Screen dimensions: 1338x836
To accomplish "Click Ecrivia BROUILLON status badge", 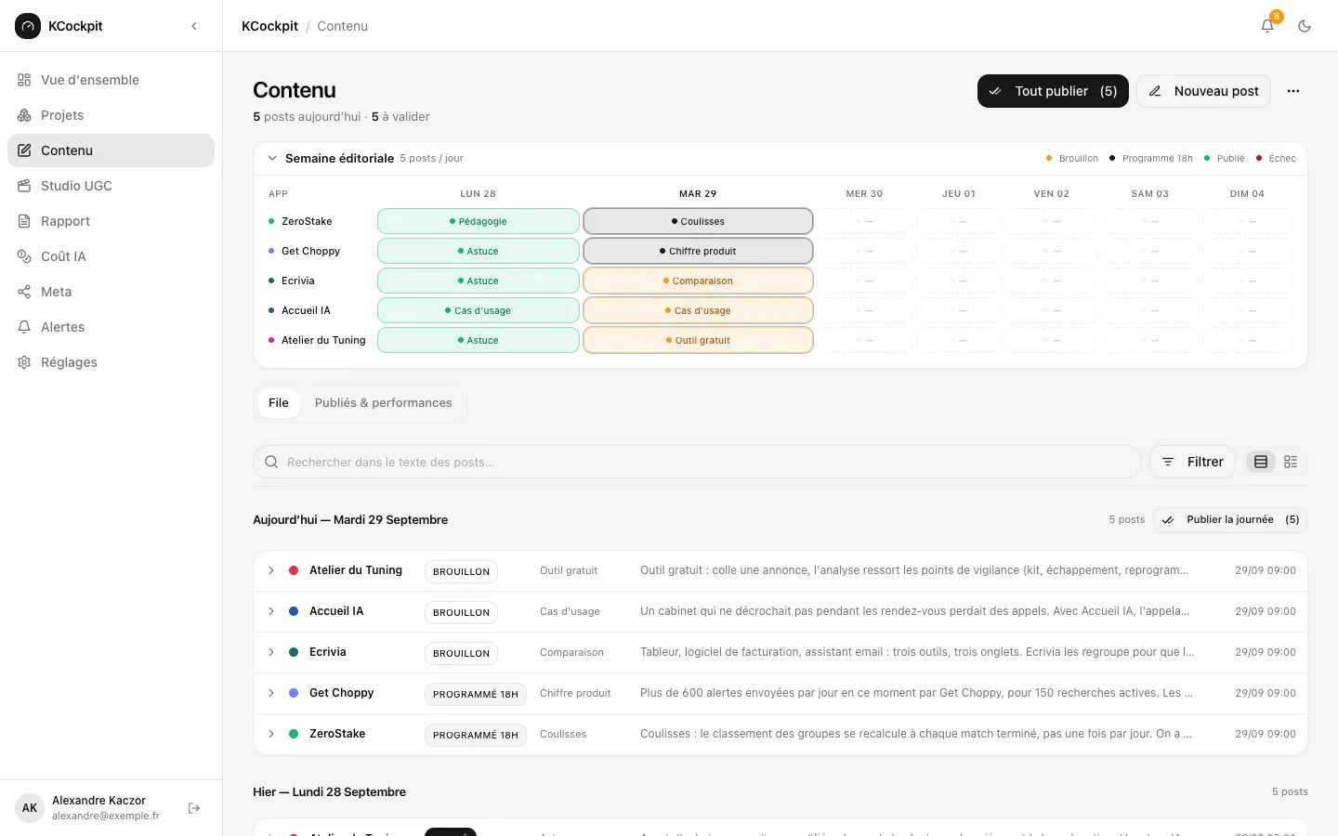I will (x=461, y=653).
